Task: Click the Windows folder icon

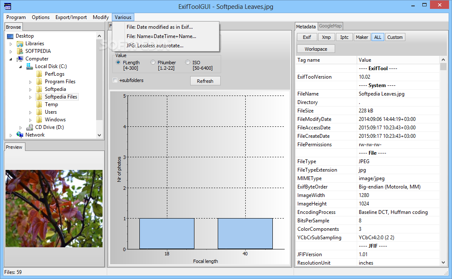Action: tap(39, 120)
